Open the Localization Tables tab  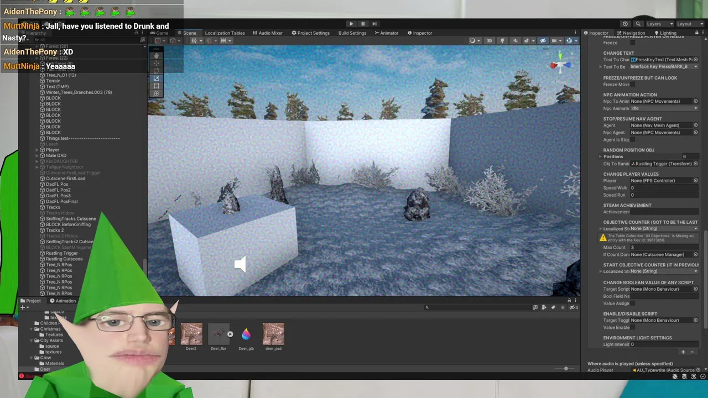225,33
